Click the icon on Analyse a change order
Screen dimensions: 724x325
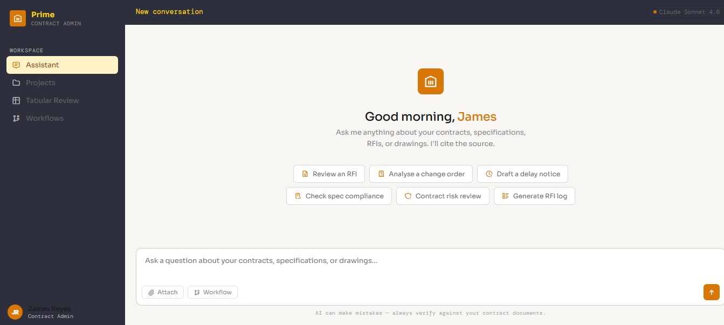(x=381, y=174)
